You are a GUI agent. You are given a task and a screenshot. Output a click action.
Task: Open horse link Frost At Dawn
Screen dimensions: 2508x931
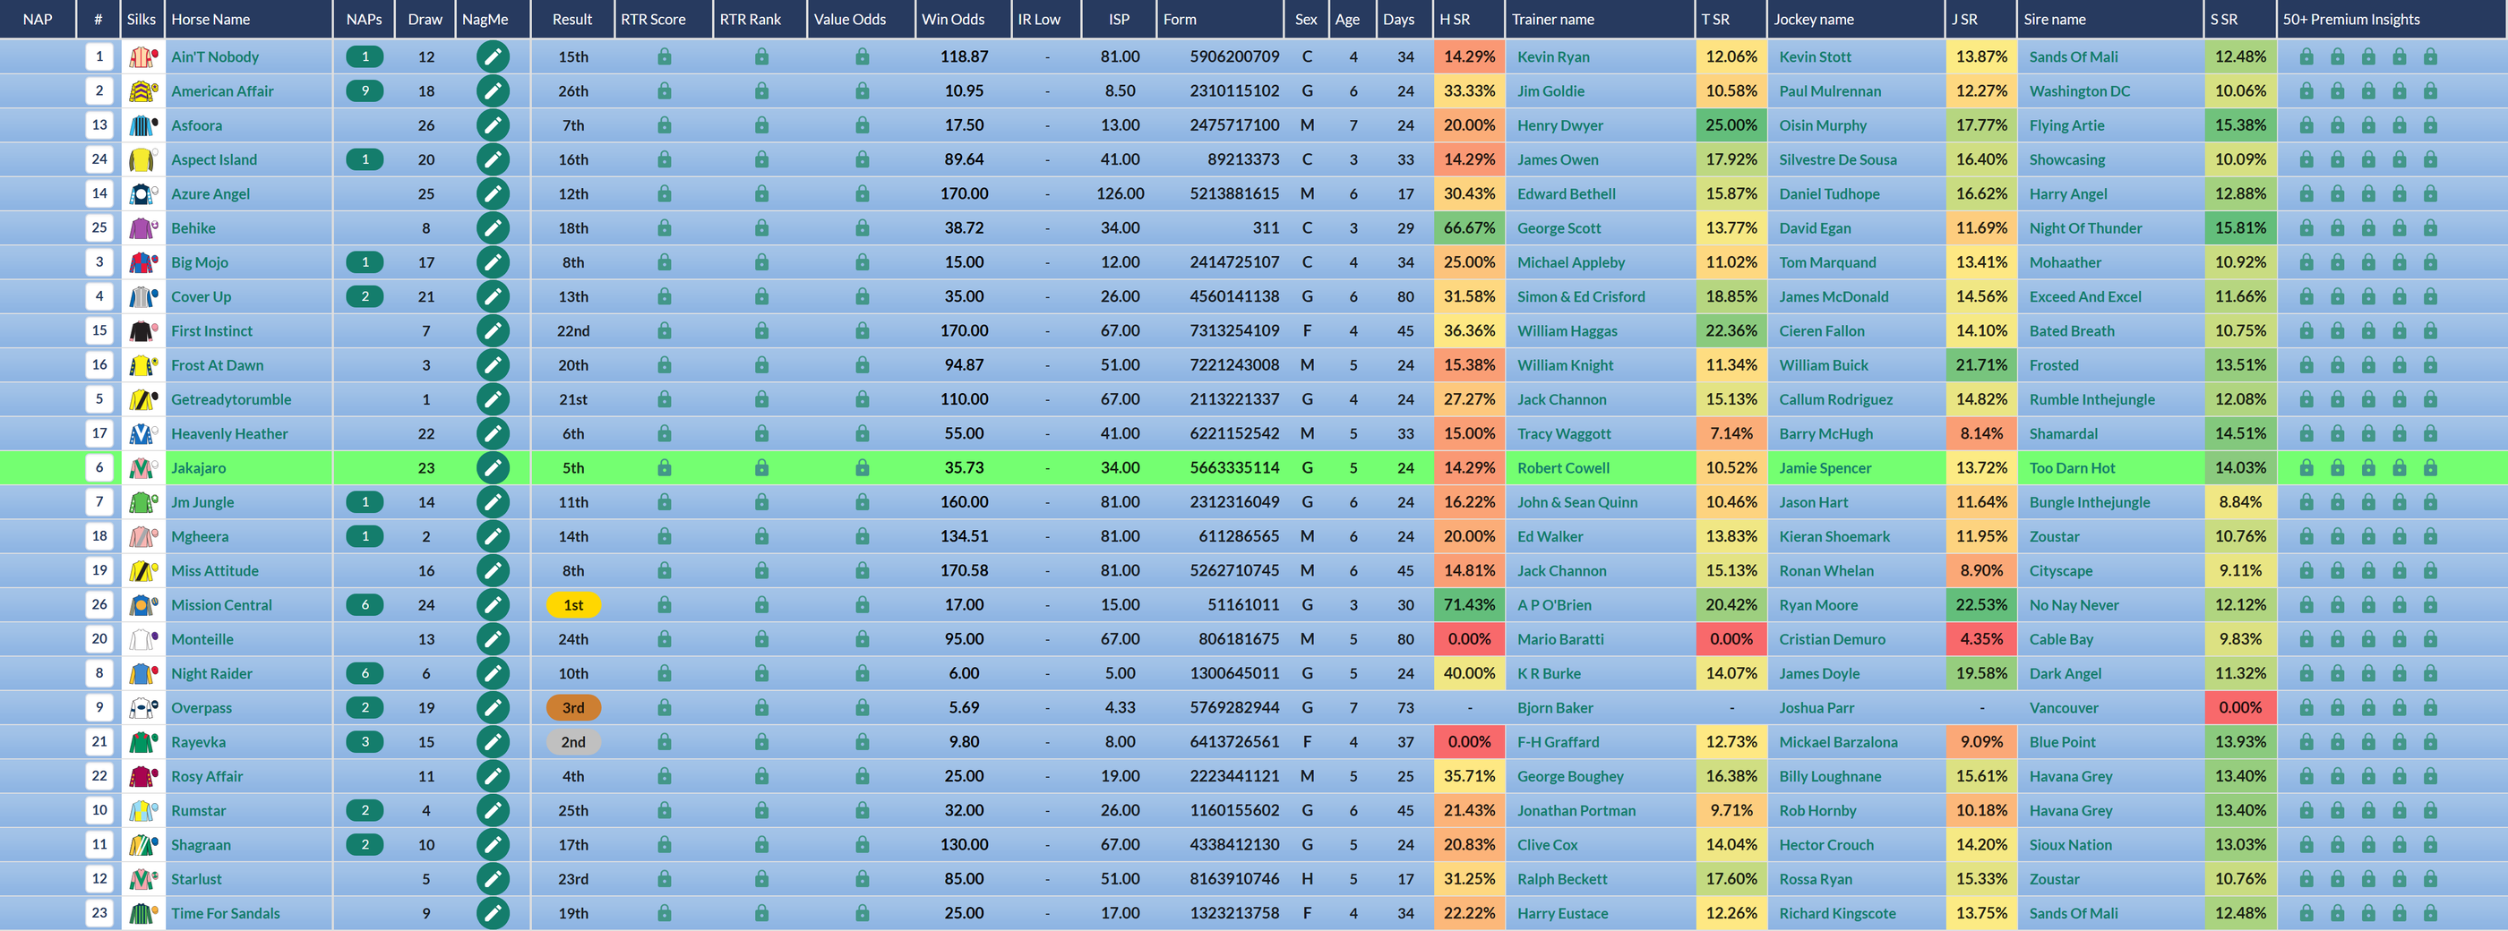click(217, 366)
